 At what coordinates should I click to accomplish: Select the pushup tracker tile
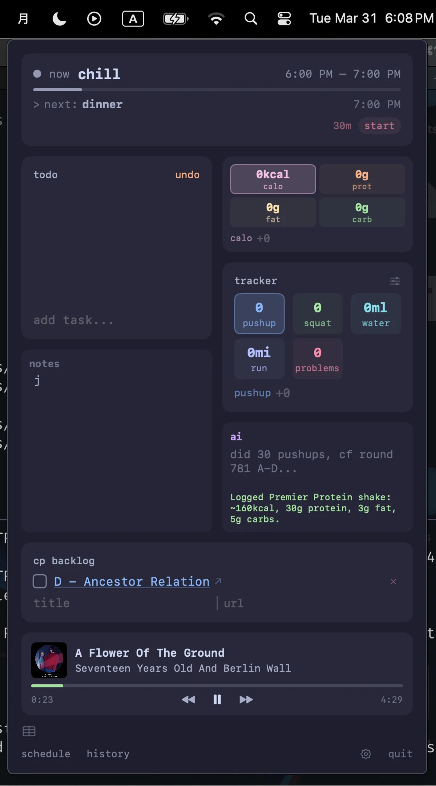coord(259,314)
